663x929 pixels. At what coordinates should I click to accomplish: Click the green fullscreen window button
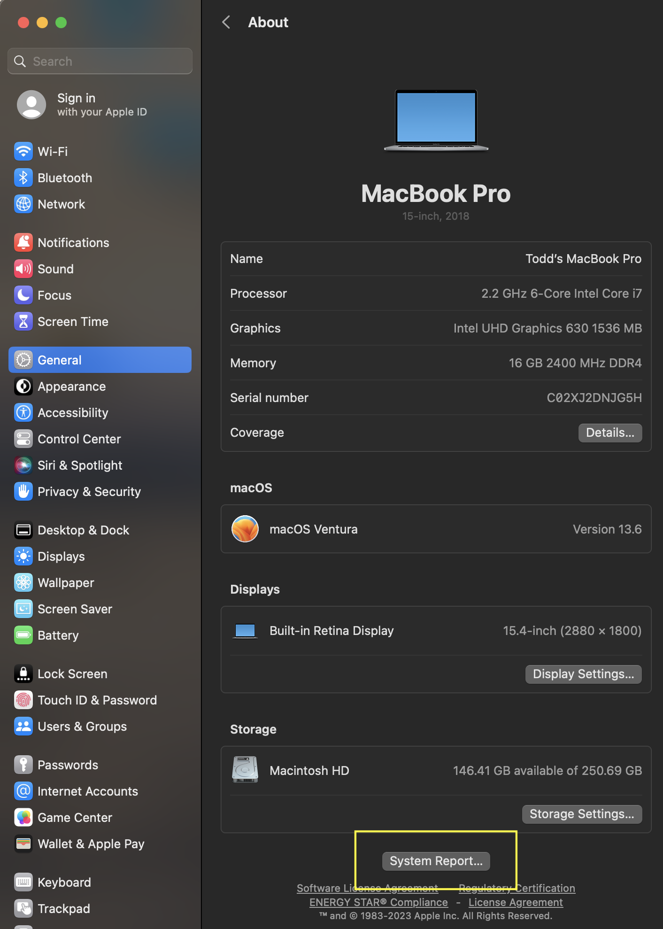[61, 23]
